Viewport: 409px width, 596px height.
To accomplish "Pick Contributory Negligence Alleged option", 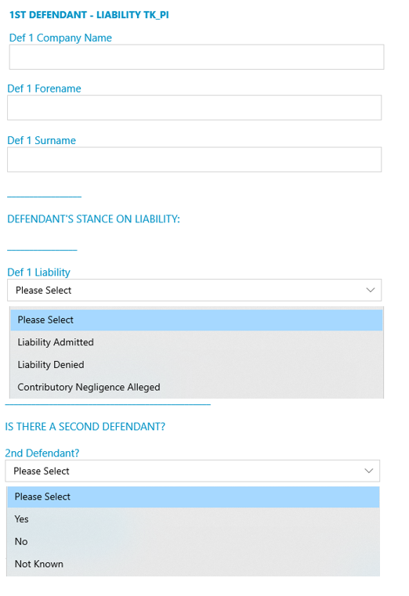I will [197, 387].
